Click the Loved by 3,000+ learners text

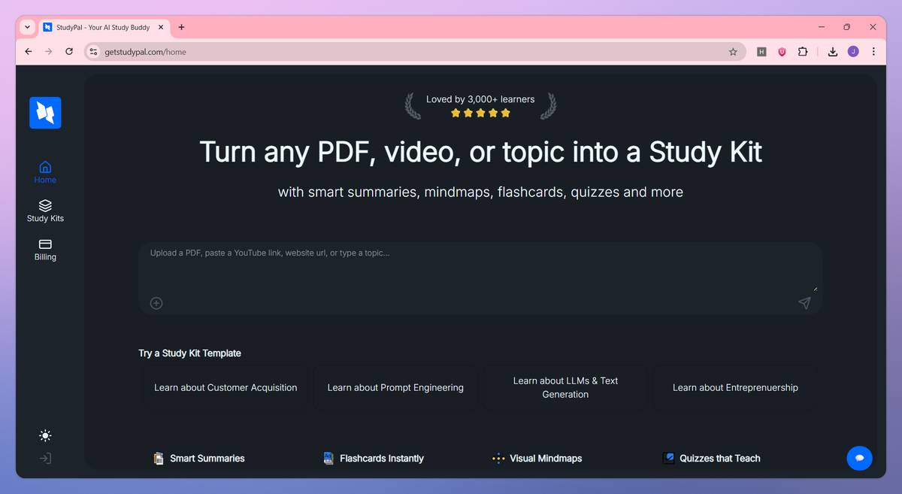[x=480, y=99]
